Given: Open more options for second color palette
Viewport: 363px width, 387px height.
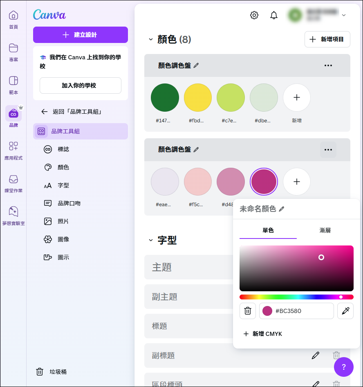Looking at the screenshot, I should [x=328, y=150].
